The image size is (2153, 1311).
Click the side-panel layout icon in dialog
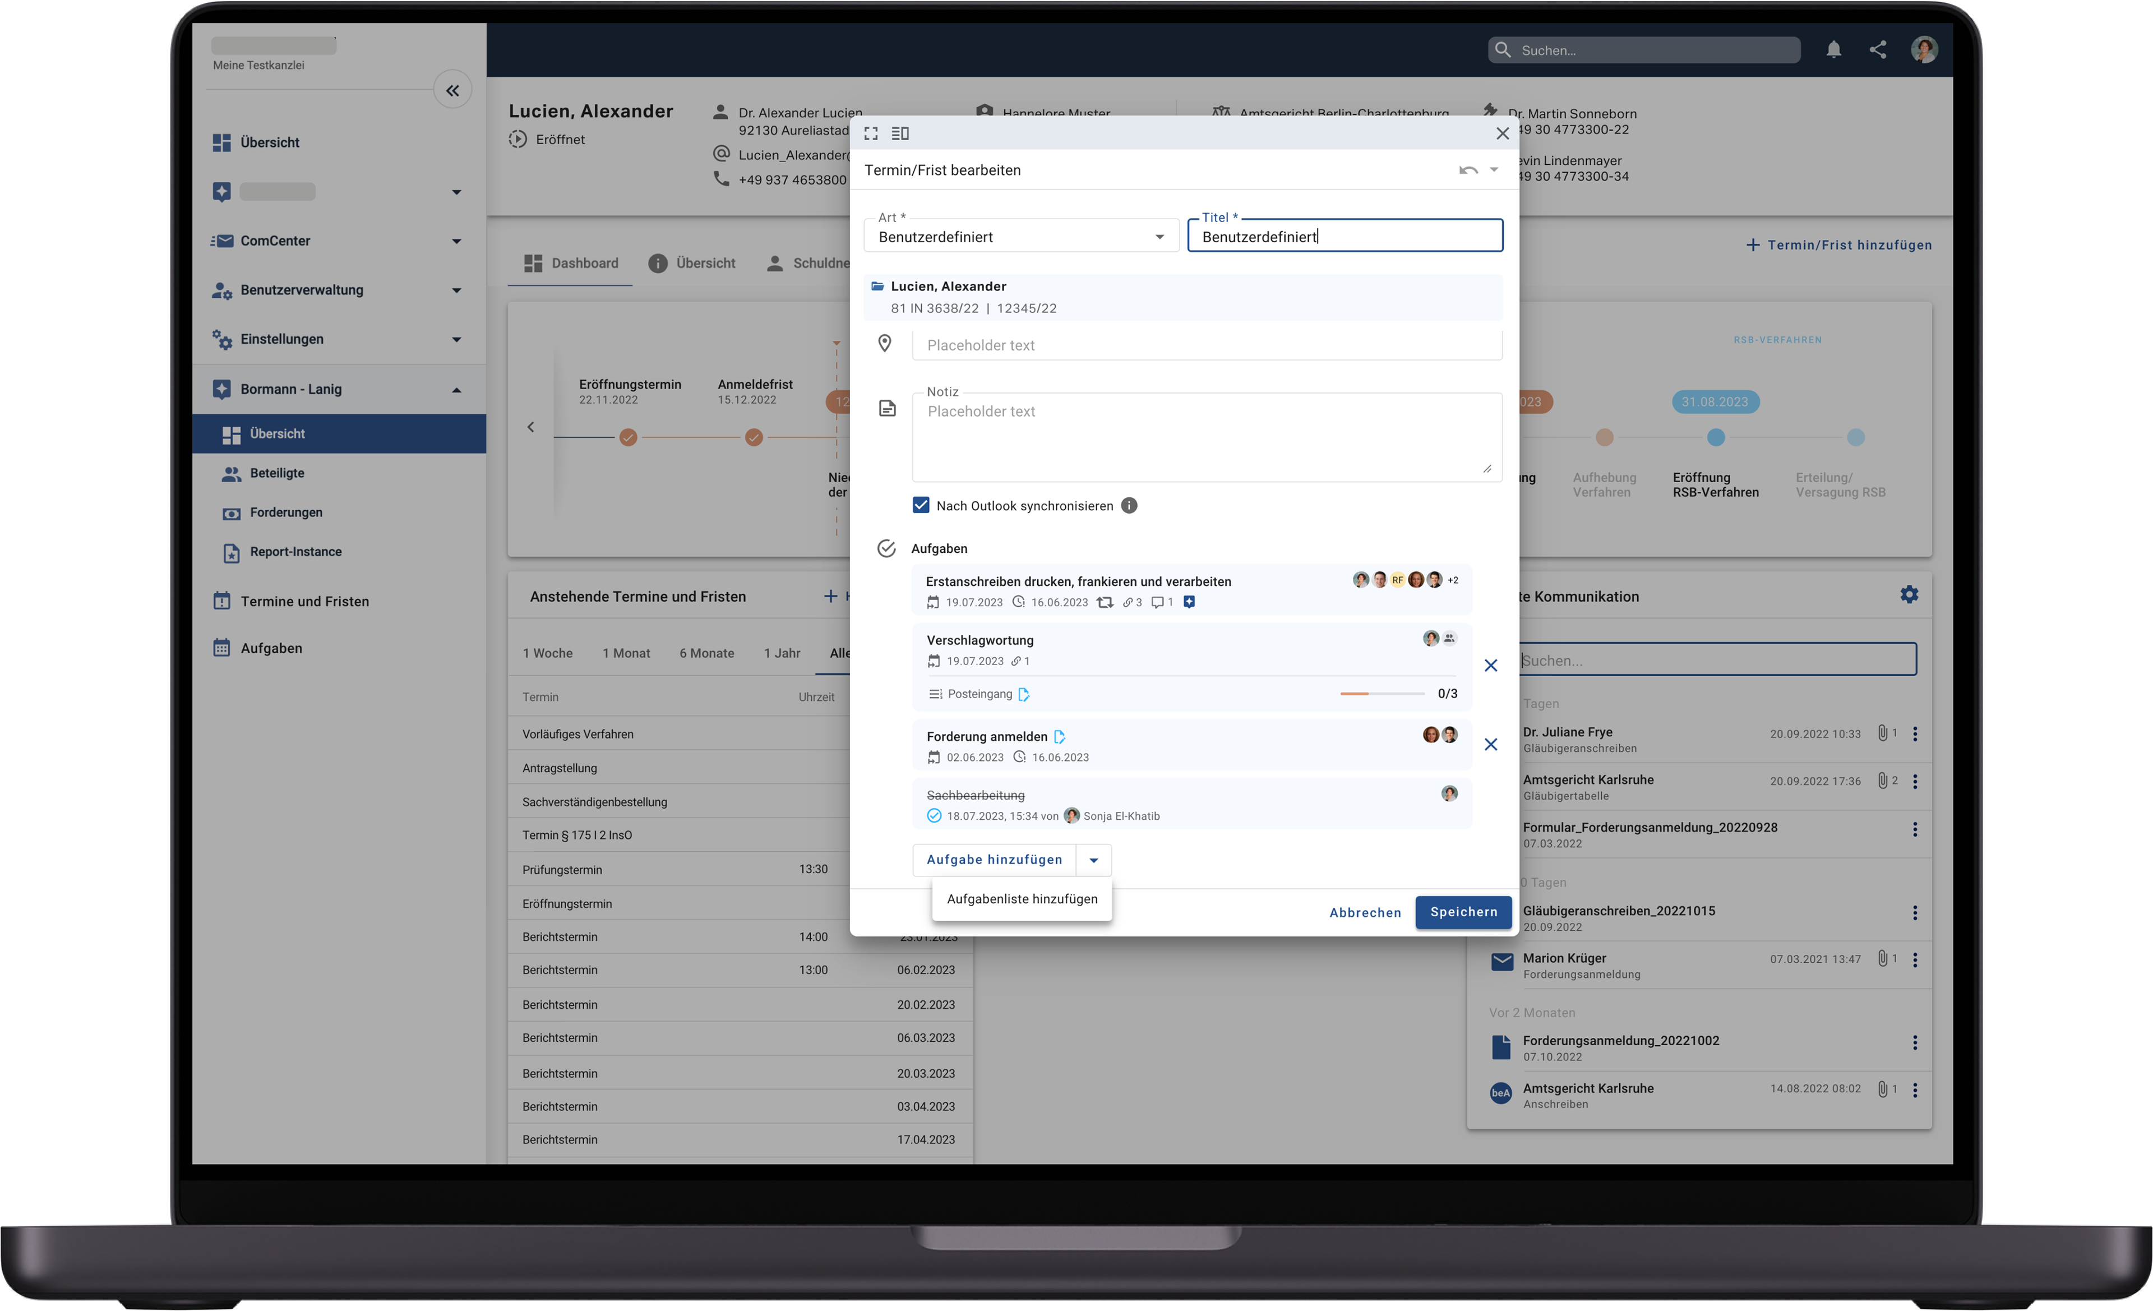(900, 133)
